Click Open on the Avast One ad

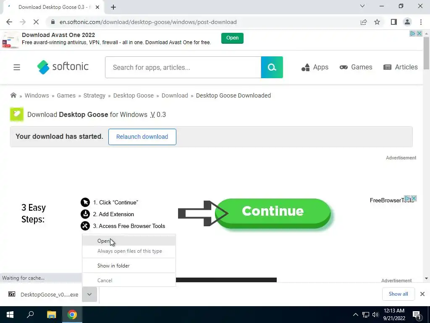tap(232, 38)
